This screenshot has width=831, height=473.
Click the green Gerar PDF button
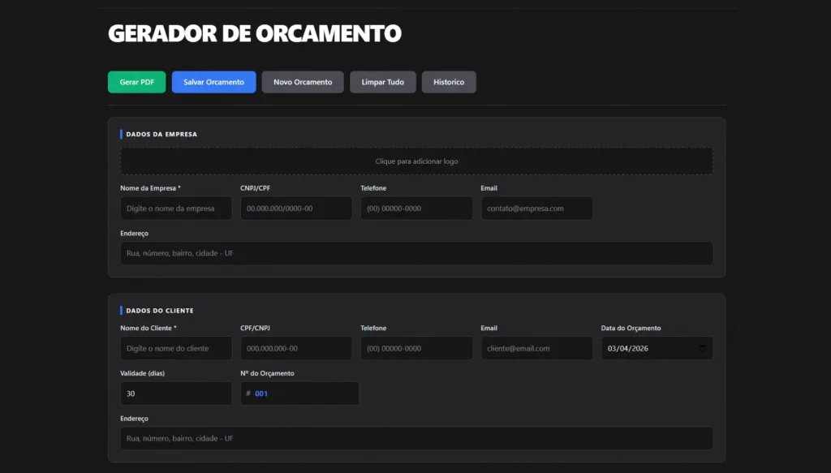[136, 82]
